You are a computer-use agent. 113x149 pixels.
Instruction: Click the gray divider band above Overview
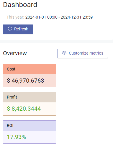(56, 41)
